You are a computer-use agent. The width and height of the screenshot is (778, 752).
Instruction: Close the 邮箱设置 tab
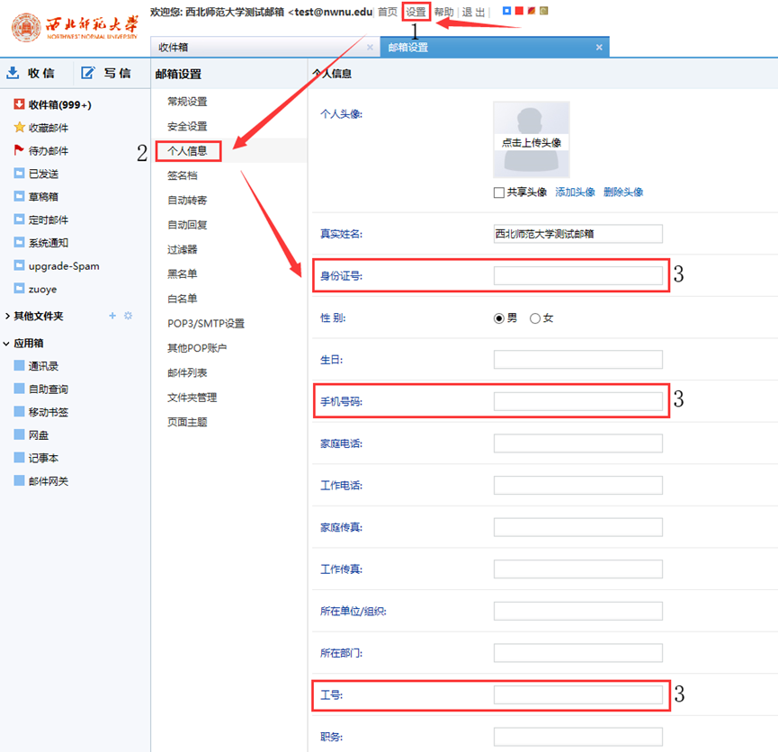pyautogui.click(x=599, y=48)
